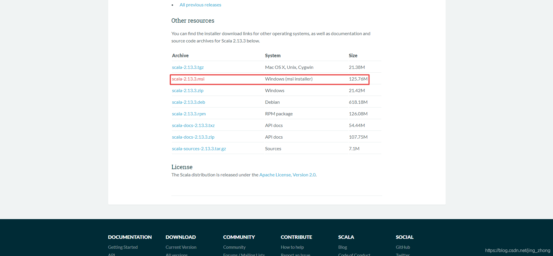Screen dimensions: 553x256
Task: Open the Apache License, Version 2.0 link
Action: point(287,175)
